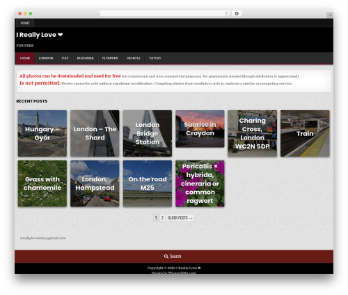
Task: Open the CAT menu item
Action: (x=65, y=58)
